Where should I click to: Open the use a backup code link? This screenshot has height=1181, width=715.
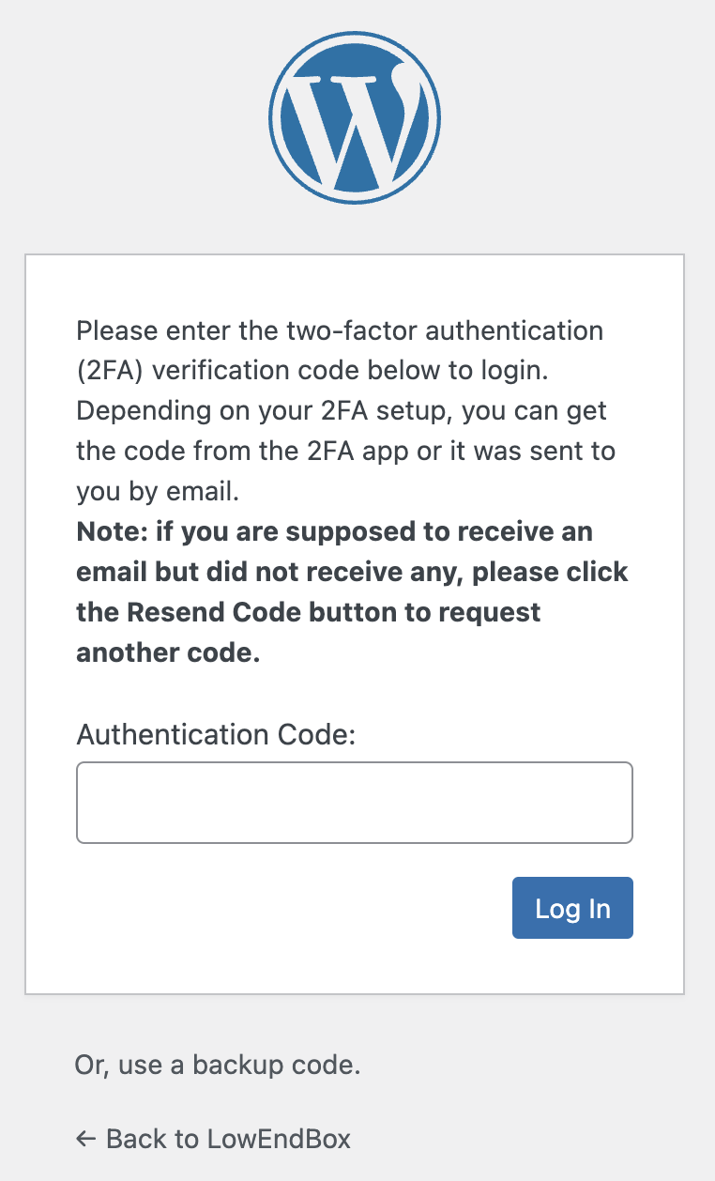pos(217,1066)
